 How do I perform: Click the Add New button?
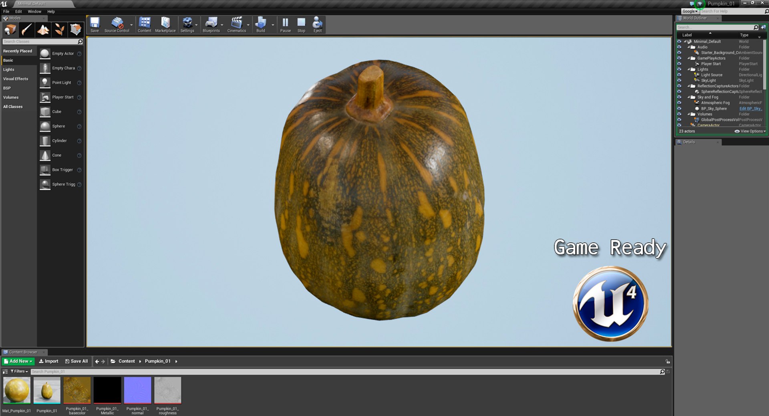pos(18,361)
